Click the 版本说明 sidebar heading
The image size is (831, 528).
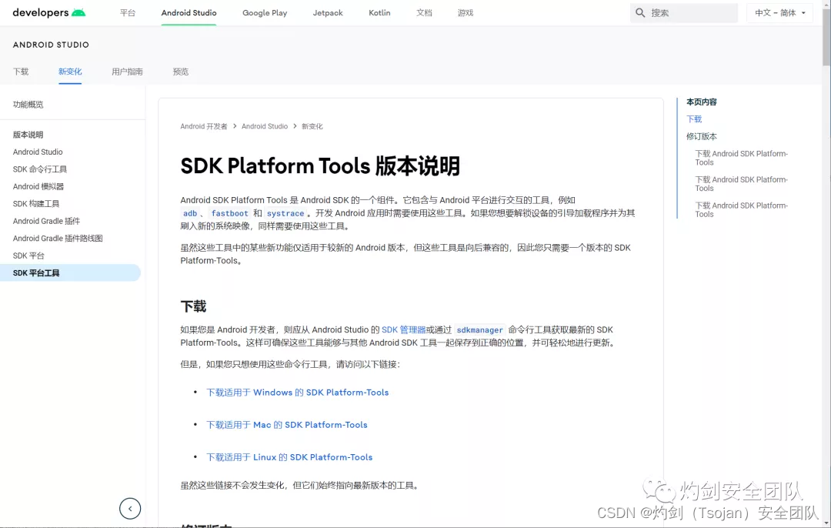28,135
